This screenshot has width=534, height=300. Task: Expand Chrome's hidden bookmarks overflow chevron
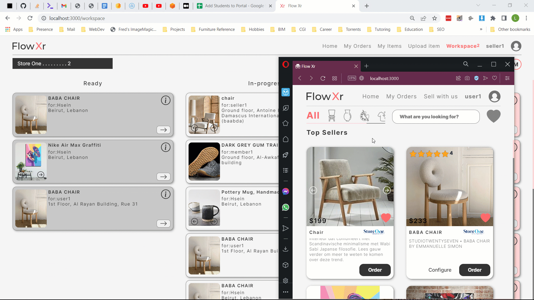(x=481, y=29)
